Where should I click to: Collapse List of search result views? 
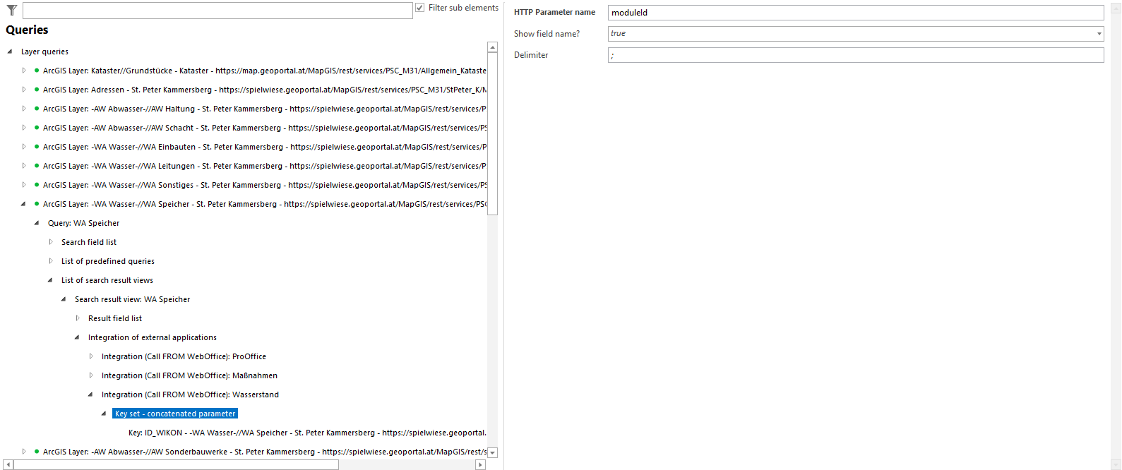[x=50, y=280]
